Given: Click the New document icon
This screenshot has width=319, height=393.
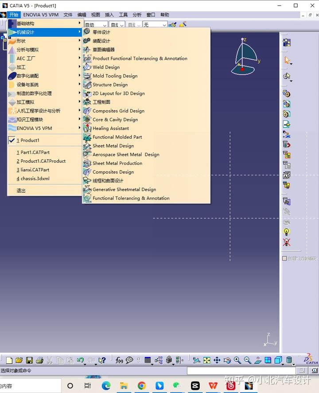Looking at the screenshot, I should coord(9,360).
